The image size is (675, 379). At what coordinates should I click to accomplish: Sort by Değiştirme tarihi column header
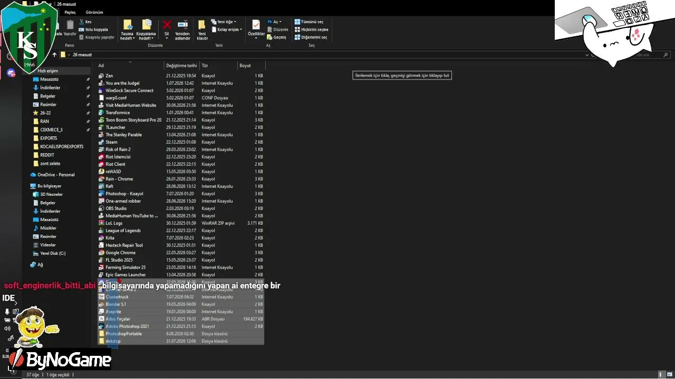coord(181,66)
